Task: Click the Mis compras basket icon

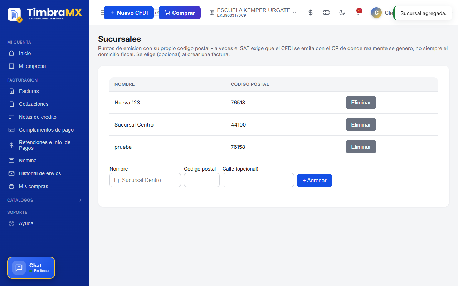Action: click(11, 186)
